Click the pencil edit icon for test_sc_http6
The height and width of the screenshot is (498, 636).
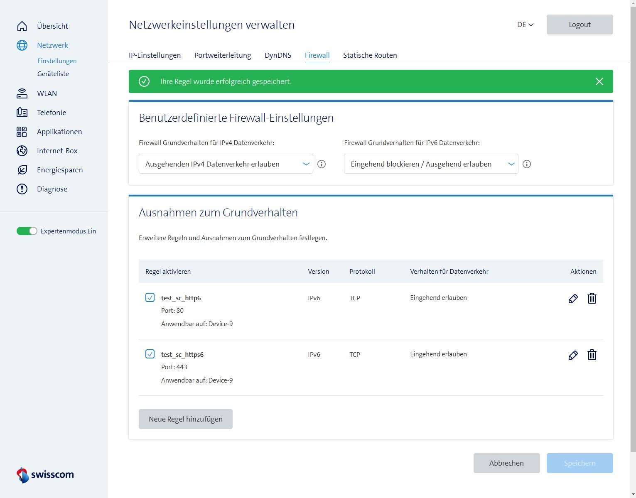(573, 299)
